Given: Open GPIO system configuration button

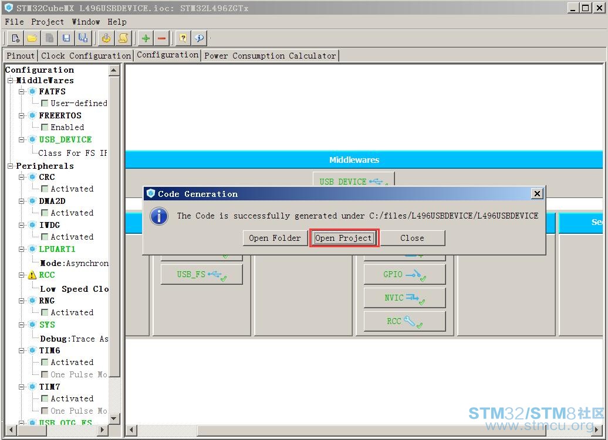Looking at the screenshot, I should (x=404, y=275).
